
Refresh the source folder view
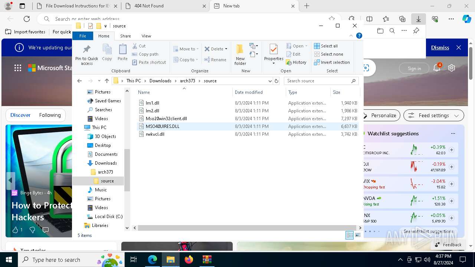pos(276,81)
